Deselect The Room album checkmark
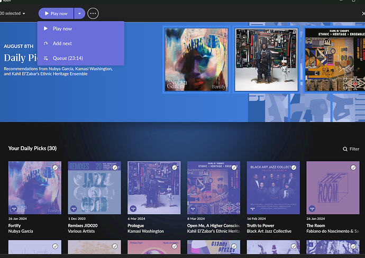 point(353,168)
